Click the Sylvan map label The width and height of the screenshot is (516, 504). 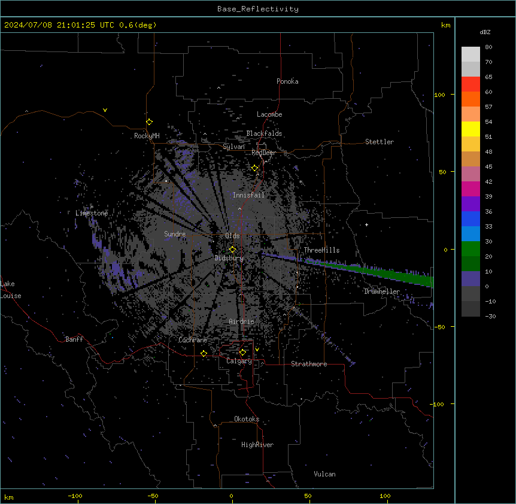233,147
